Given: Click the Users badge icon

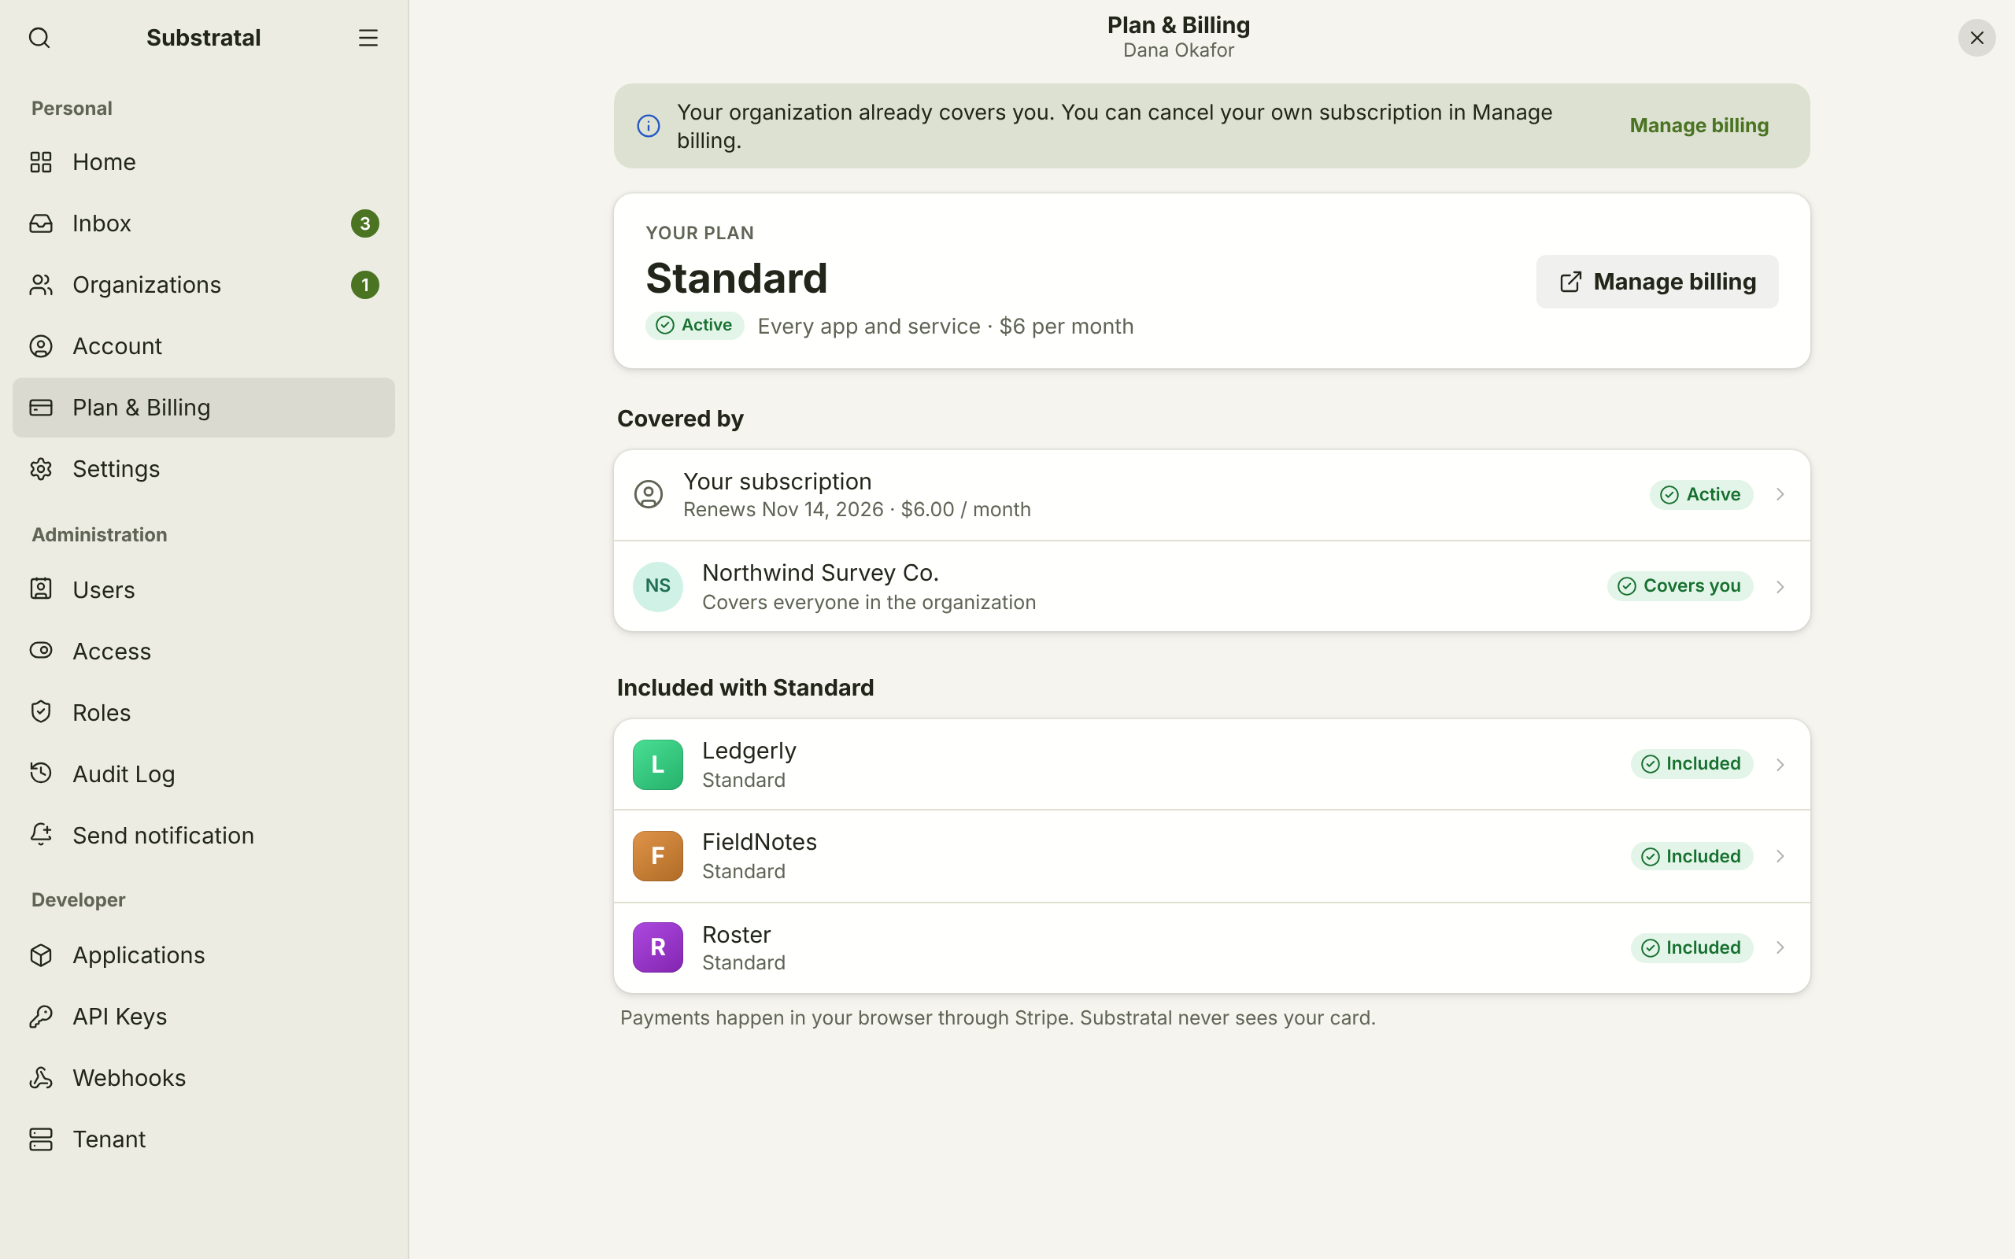Looking at the screenshot, I should click(x=41, y=589).
